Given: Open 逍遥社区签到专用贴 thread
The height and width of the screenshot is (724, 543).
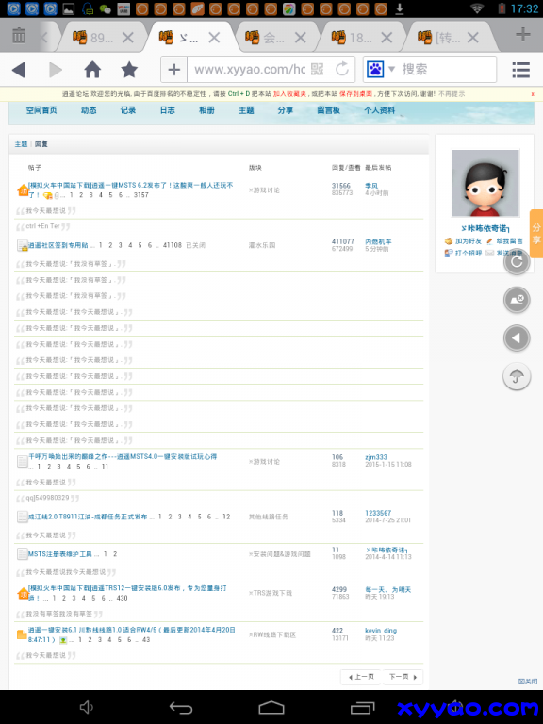Looking at the screenshot, I should [58, 245].
